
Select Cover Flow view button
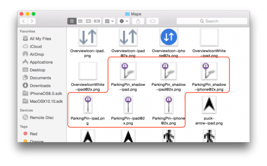point(97,21)
